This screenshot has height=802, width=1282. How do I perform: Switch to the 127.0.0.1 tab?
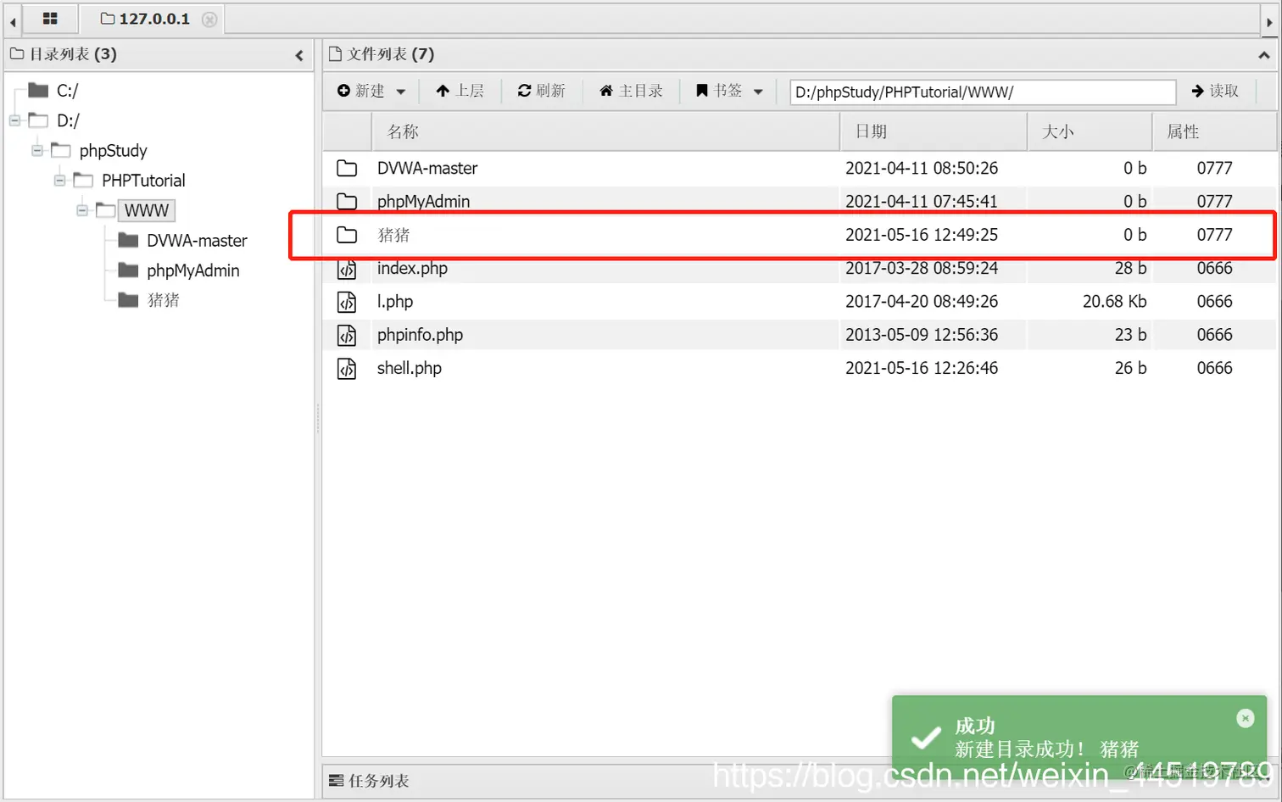click(x=145, y=19)
